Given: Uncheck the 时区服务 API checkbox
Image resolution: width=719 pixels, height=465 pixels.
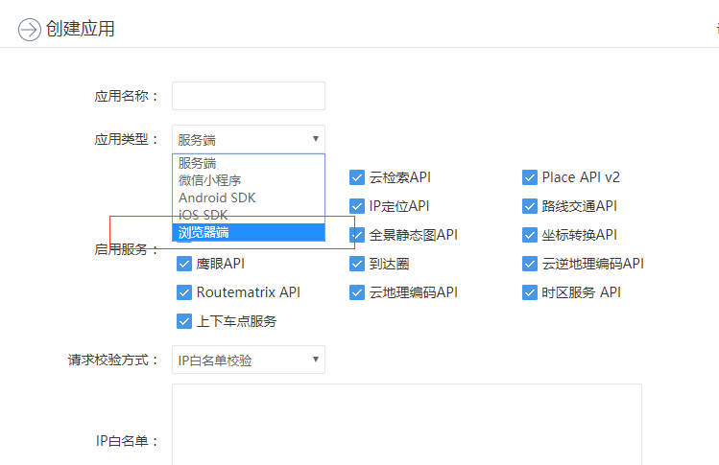Looking at the screenshot, I should click(x=530, y=292).
